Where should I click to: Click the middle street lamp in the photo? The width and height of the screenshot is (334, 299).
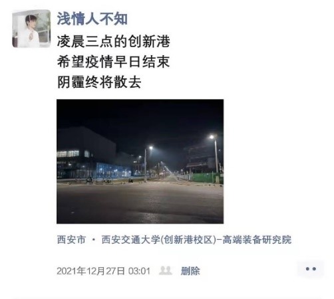click(150, 148)
